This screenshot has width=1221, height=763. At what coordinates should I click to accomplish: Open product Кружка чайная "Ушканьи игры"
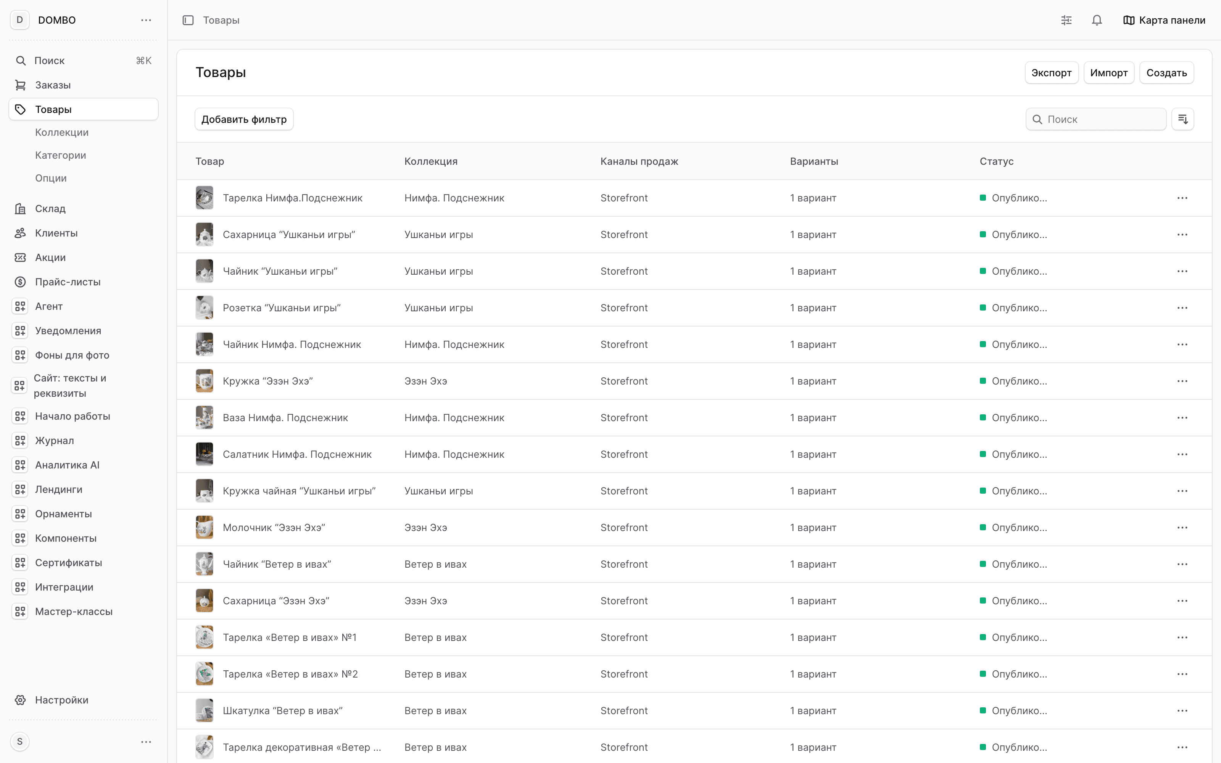point(299,491)
